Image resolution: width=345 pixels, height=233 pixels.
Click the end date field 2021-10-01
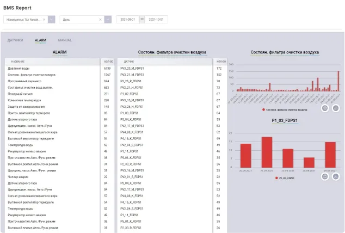point(156,19)
